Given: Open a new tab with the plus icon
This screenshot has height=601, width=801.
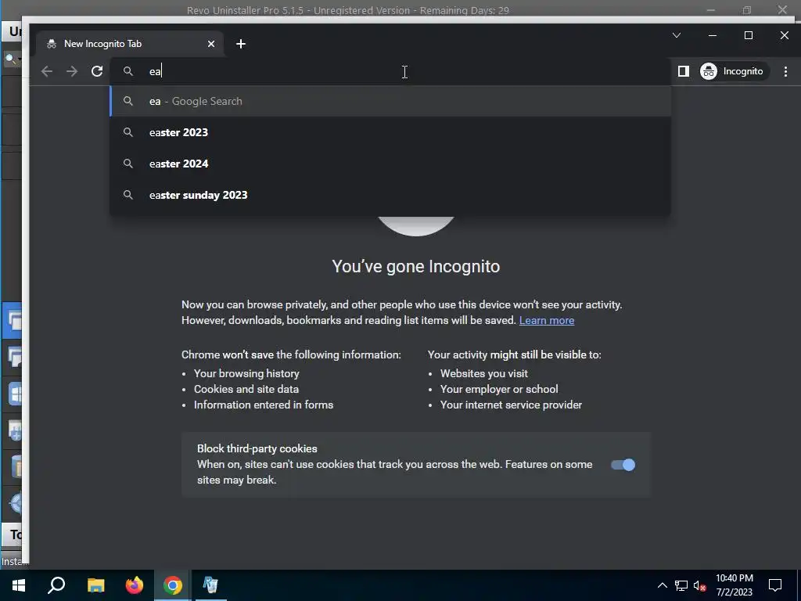Looking at the screenshot, I should pos(241,44).
